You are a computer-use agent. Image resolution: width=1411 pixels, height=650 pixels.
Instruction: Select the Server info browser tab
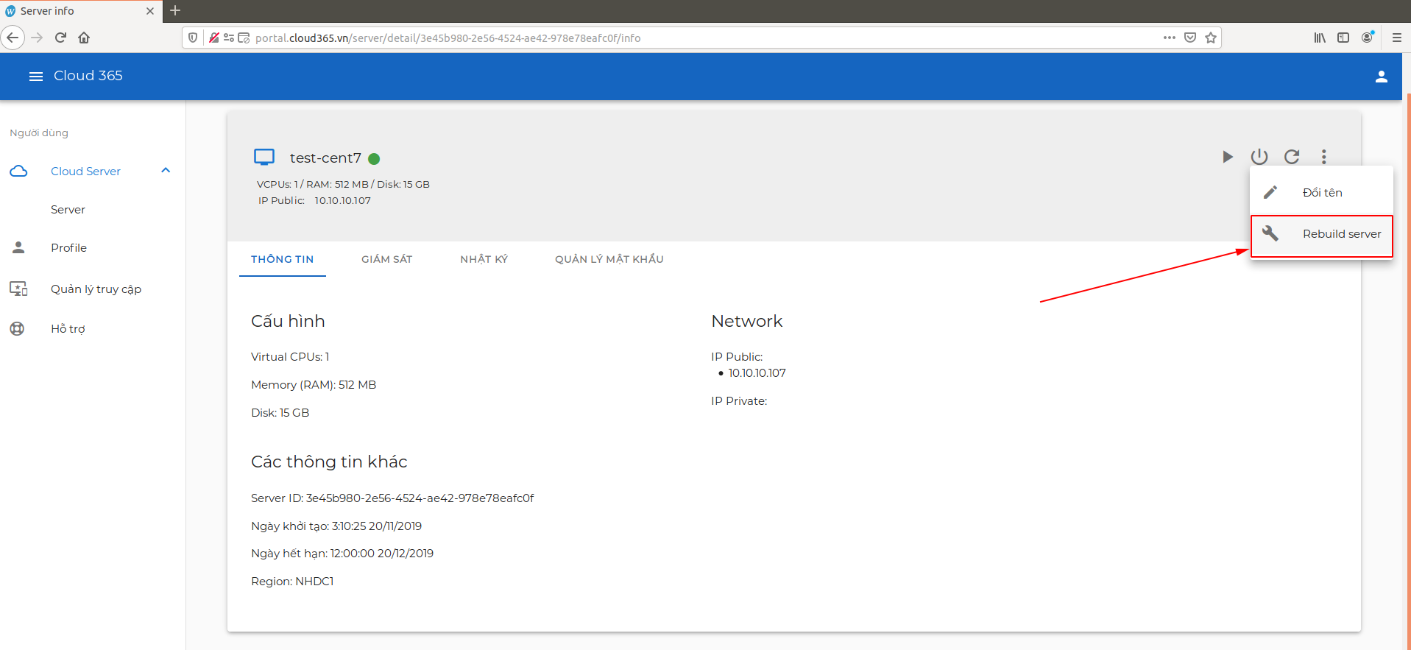coord(81,11)
